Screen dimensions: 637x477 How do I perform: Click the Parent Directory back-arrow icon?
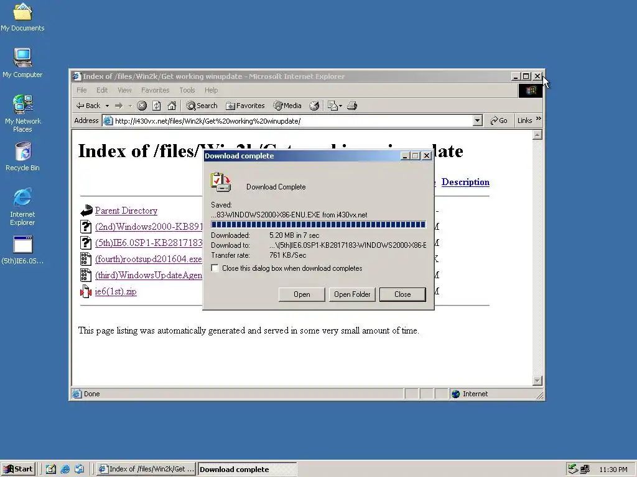coord(86,211)
